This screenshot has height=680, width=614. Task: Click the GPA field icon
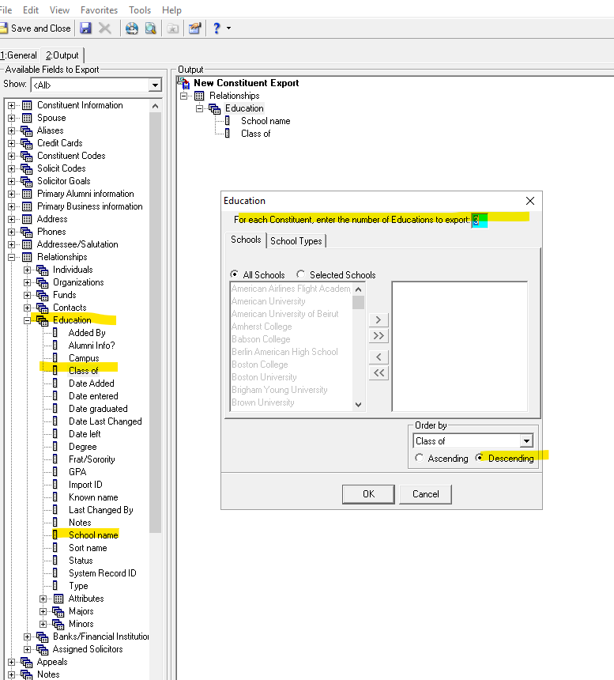[55, 472]
